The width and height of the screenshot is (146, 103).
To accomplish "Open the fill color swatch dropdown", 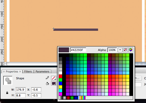I will pyautogui.click(x=54, y=83).
